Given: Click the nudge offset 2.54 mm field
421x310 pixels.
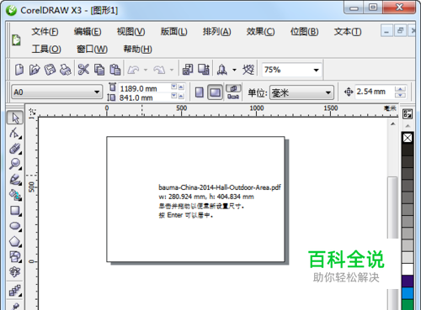Looking at the screenshot, I should pos(375,92).
